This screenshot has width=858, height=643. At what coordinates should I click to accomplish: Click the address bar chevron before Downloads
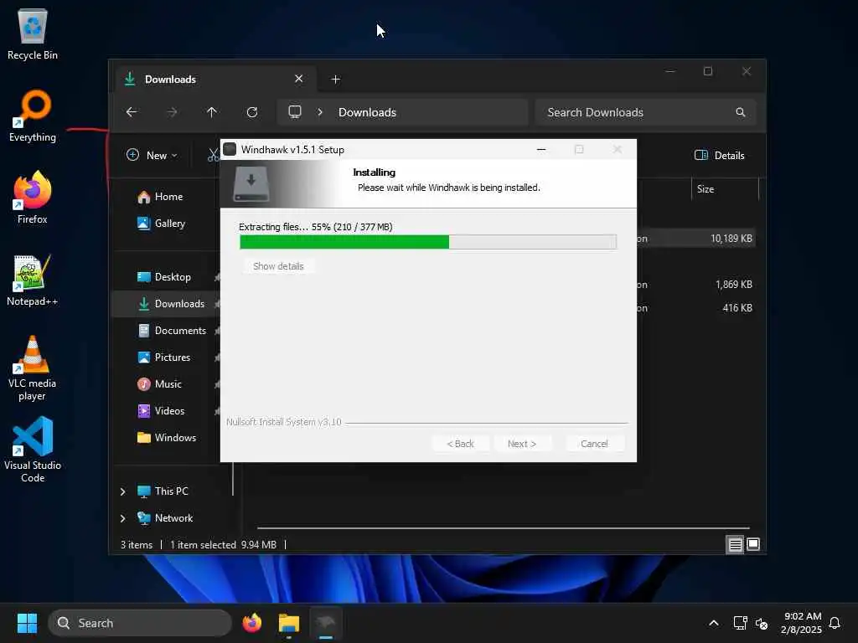(x=320, y=112)
